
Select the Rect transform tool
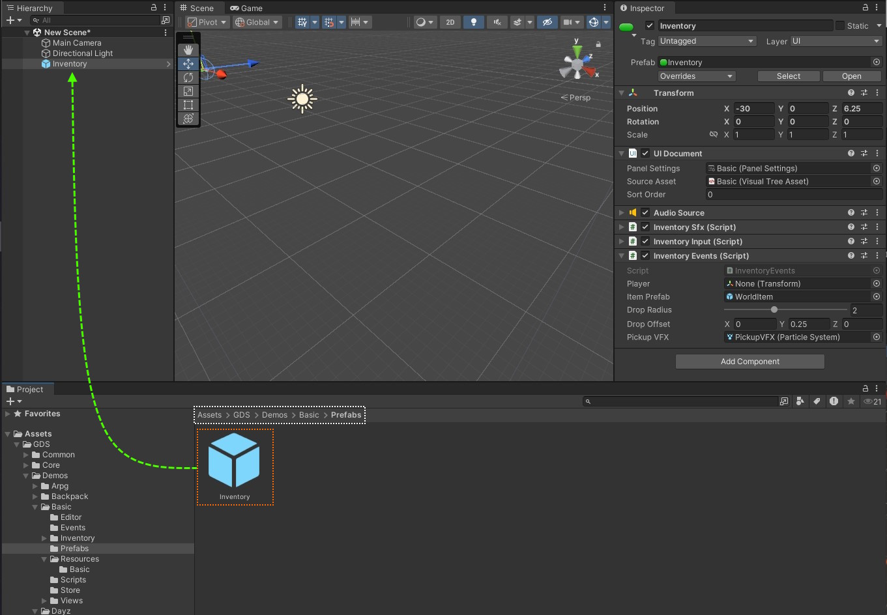[188, 105]
